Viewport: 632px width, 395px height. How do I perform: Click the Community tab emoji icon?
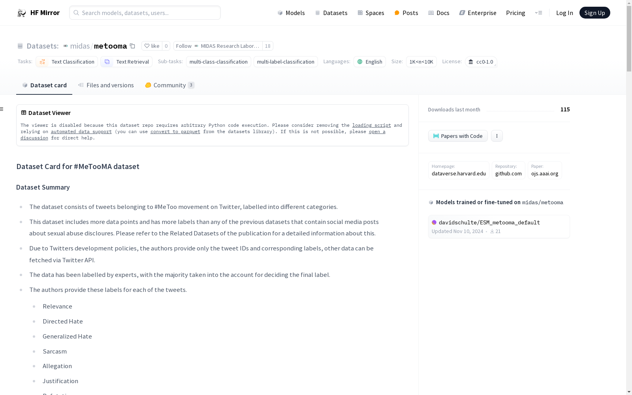148,85
